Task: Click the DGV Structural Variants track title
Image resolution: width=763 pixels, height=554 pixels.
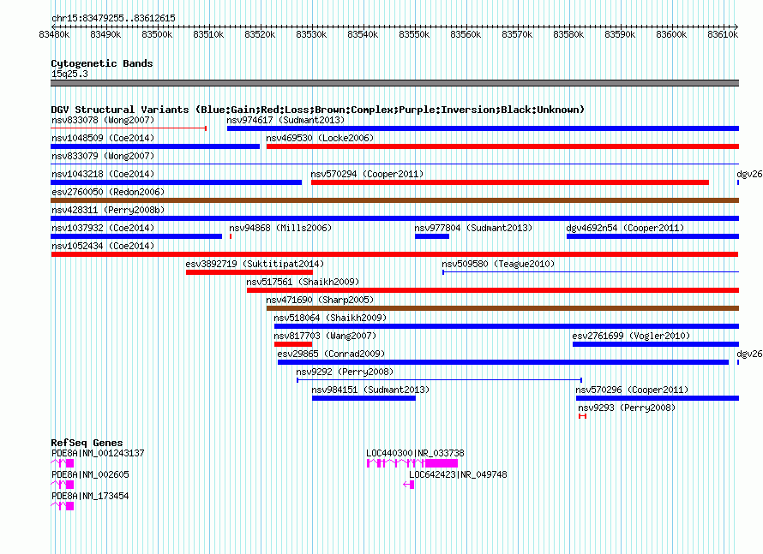Action: coord(318,110)
